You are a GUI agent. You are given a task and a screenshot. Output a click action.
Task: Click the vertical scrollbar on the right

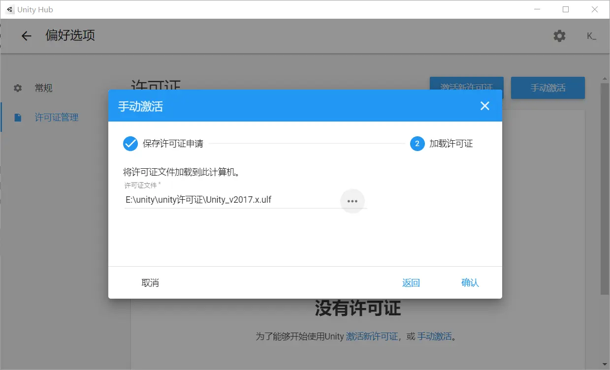tap(605, 189)
